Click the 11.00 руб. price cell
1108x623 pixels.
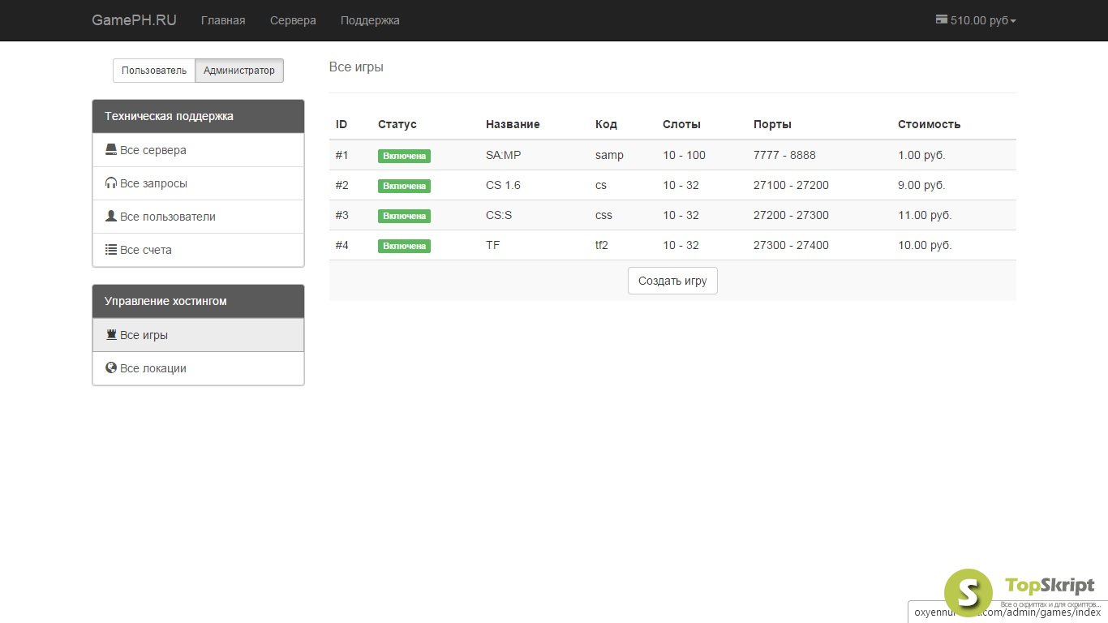tap(925, 215)
